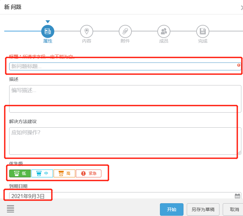
Task: Jump to the 完成 save step icon
Action: point(202,31)
